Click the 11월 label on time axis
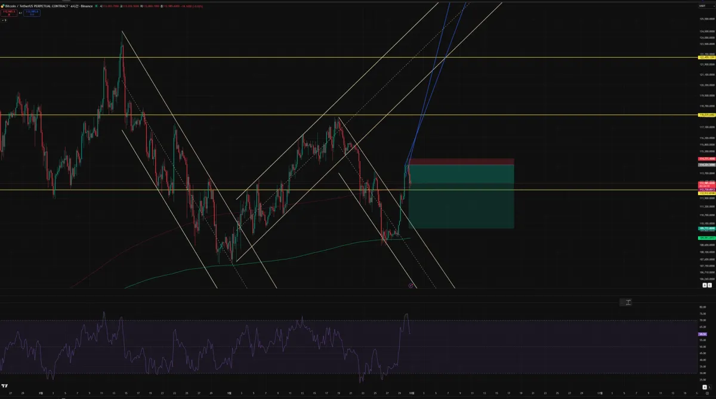 (601, 394)
